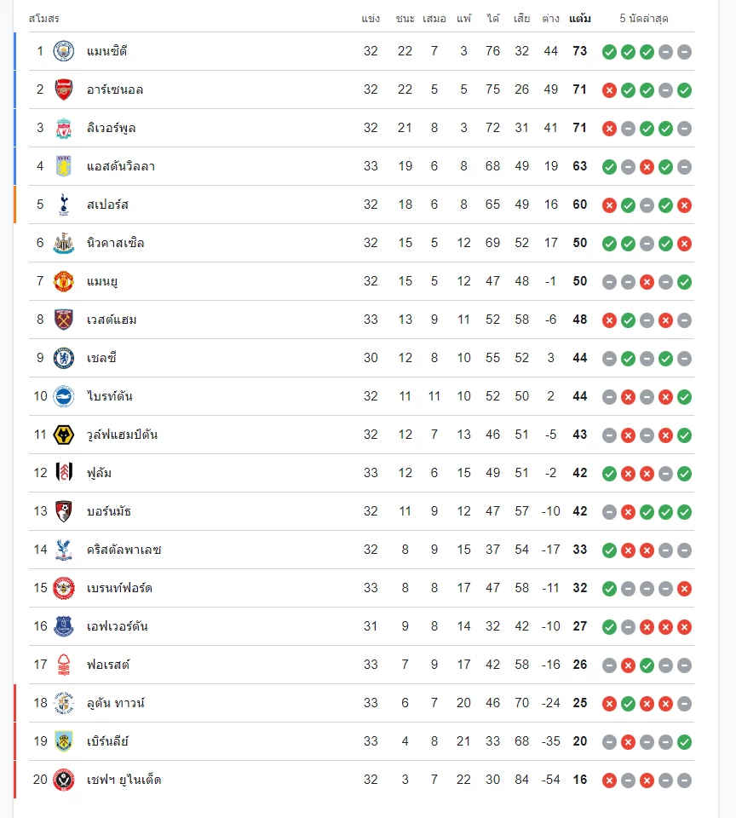
Task: Open the แอสตันวิลลา team link
Action: click(121, 166)
